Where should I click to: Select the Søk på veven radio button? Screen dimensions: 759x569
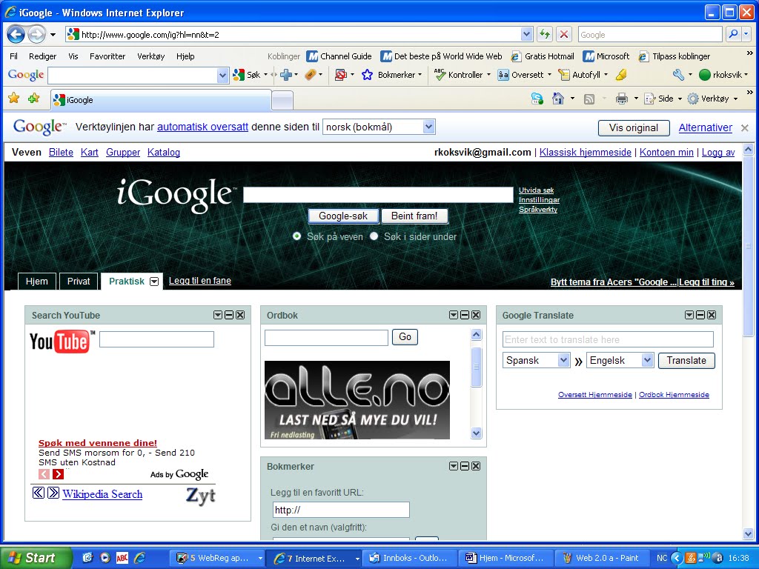click(296, 236)
